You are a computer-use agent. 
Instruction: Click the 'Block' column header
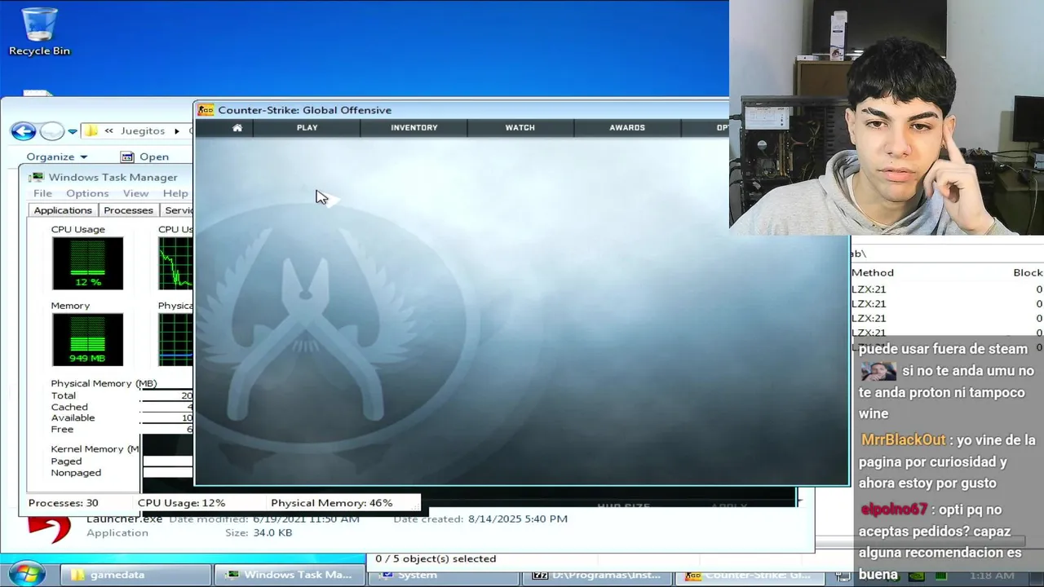(1028, 272)
